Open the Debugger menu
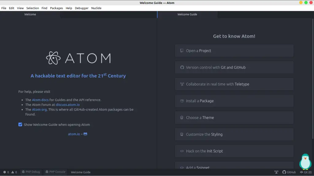The width and height of the screenshot is (314, 176). point(82,8)
